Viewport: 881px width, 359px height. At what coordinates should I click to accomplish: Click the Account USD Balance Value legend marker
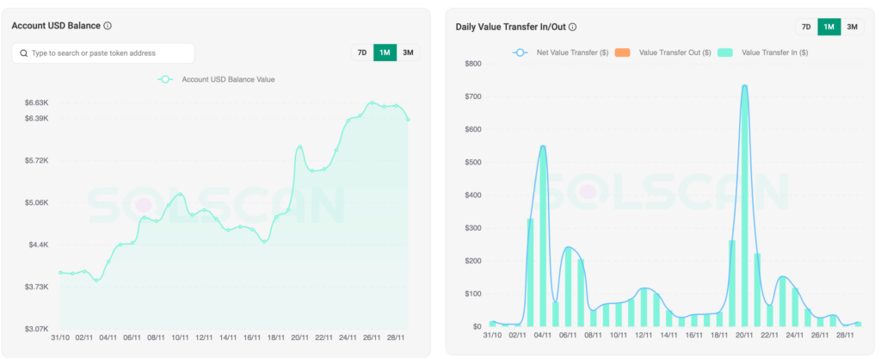(x=165, y=79)
